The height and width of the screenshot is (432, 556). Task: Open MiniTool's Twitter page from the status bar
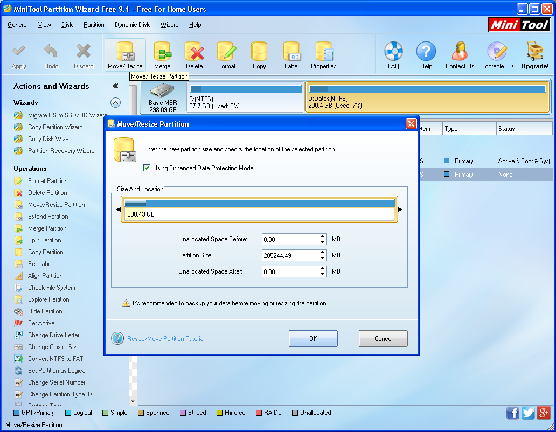528,413
